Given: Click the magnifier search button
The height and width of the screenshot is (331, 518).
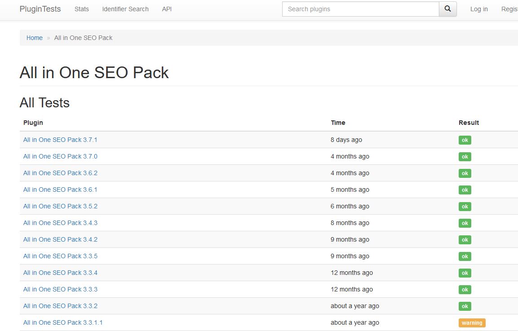Looking at the screenshot, I should [447, 9].
